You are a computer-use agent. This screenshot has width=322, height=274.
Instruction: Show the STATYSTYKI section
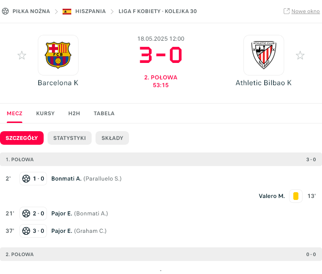point(69,138)
